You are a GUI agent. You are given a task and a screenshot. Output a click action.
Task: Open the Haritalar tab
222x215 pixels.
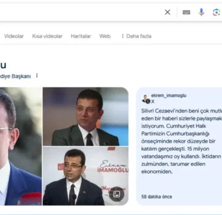click(x=81, y=36)
